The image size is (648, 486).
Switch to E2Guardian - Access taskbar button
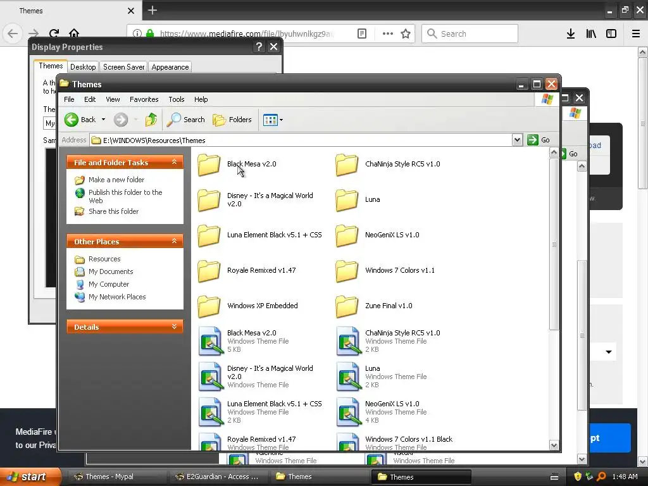coord(218,477)
